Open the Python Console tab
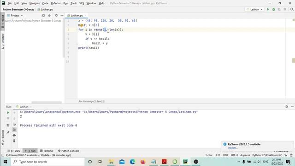The image size is (295, 166). [69, 151]
